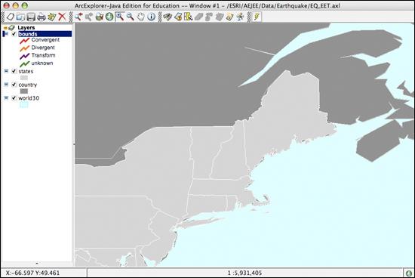Image resolution: width=415 pixels, height=278 pixels.
Task: Go to previous extent with the back-arrow magnifier
Action: point(78,17)
